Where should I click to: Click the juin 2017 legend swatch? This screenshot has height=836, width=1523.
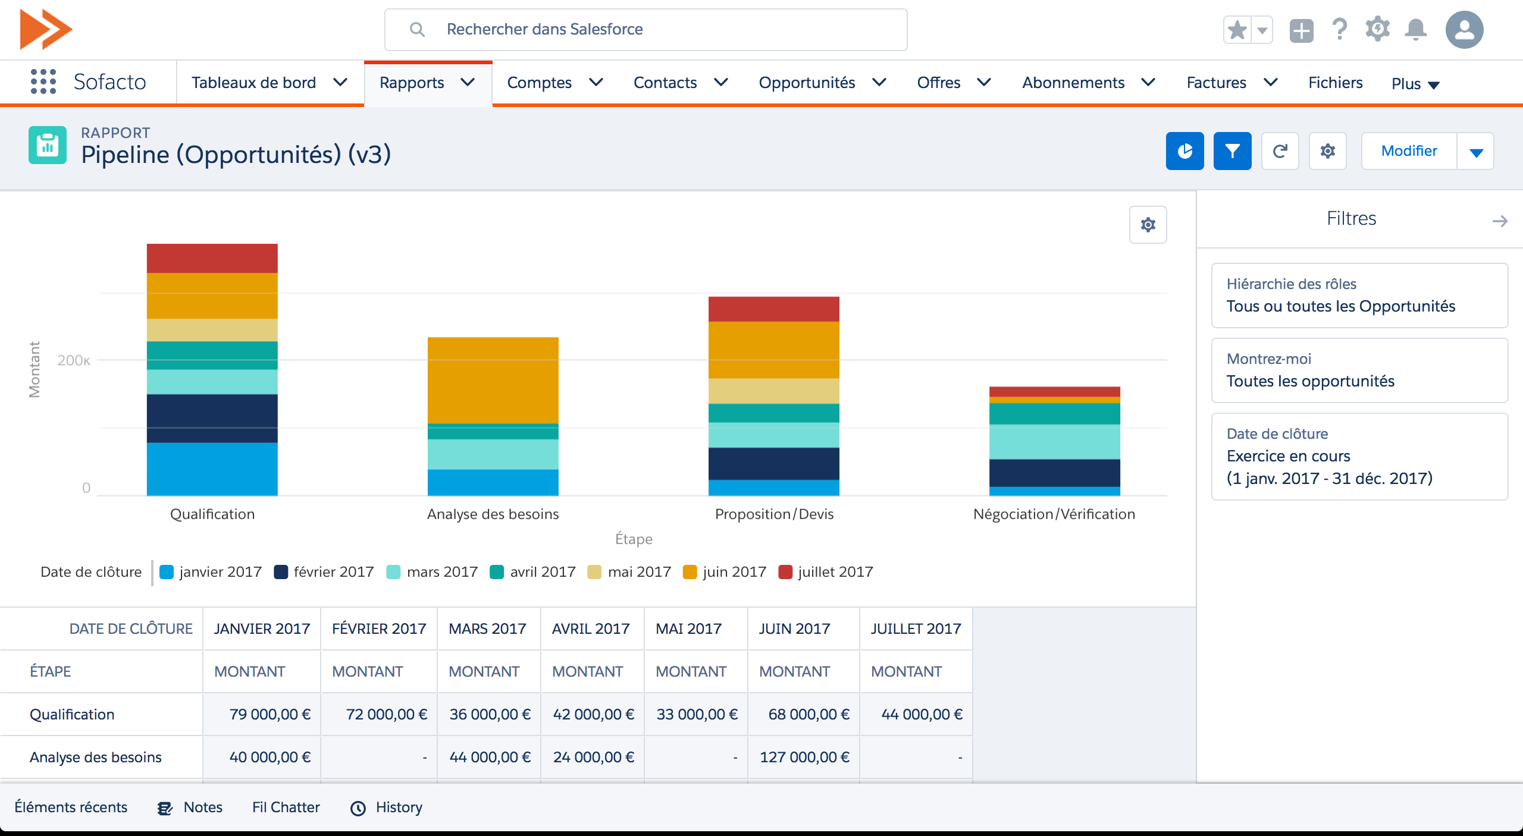pos(690,572)
